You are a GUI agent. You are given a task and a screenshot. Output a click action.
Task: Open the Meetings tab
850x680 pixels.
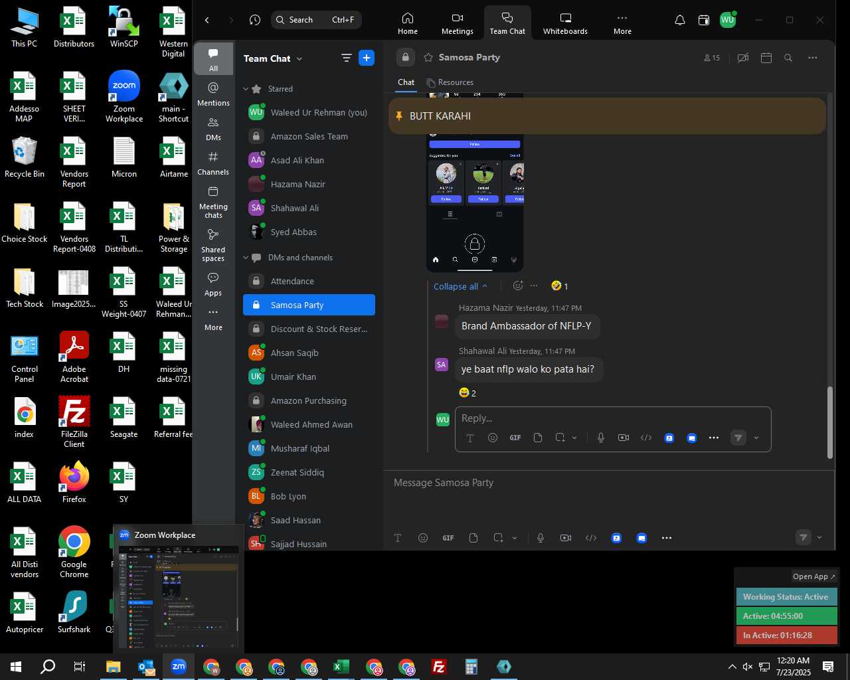[x=457, y=23]
